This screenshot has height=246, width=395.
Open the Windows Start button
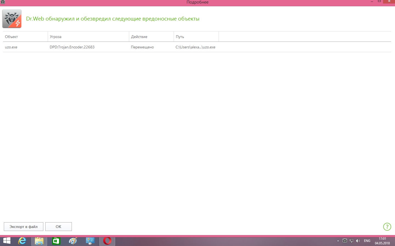pos(7,241)
